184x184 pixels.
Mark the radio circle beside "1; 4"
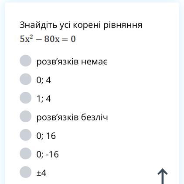[x=26, y=98]
